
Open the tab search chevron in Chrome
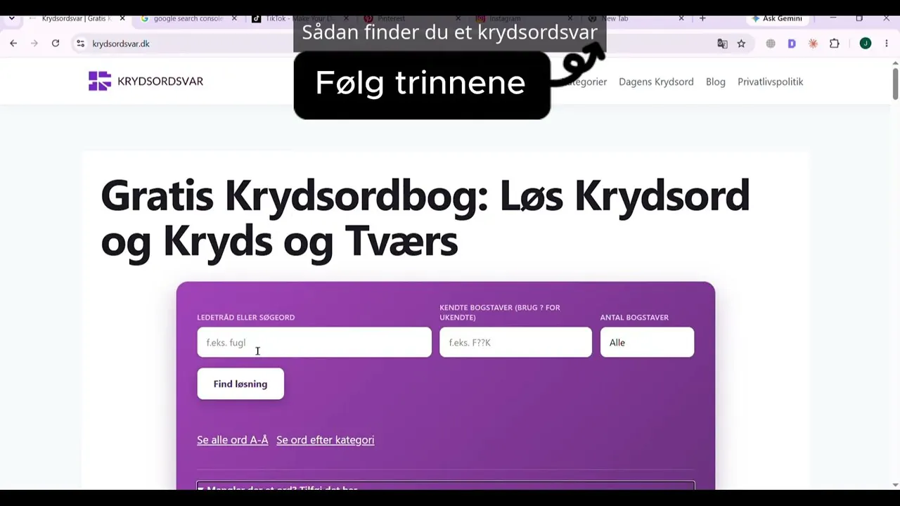pos(11,18)
